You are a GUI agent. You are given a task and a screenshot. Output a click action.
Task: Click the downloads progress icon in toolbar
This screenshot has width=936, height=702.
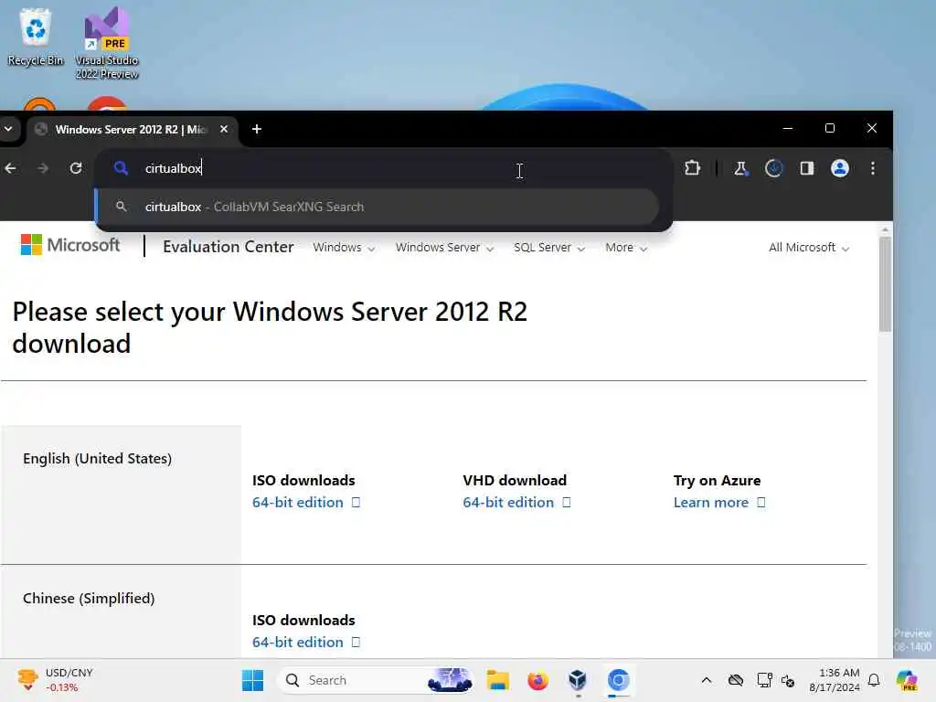(x=773, y=168)
